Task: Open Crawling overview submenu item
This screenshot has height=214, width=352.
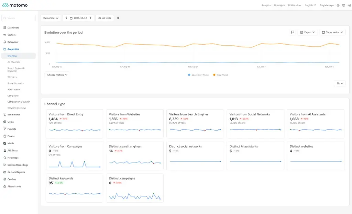Action: 16,108
